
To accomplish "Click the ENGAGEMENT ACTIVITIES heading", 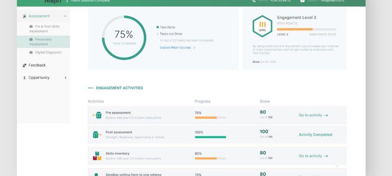I will (120, 88).
